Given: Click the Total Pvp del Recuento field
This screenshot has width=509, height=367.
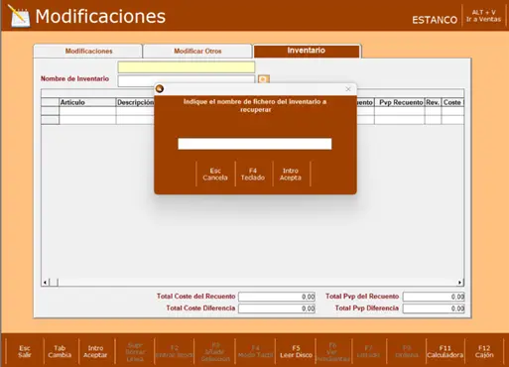Looking at the screenshot, I should [x=434, y=297].
